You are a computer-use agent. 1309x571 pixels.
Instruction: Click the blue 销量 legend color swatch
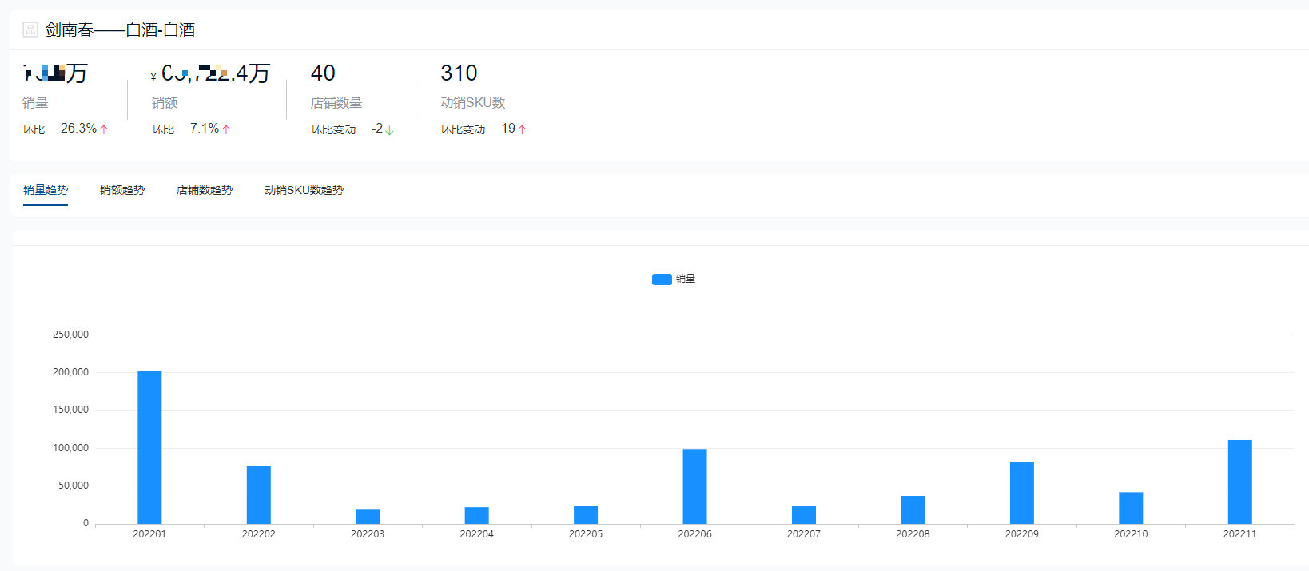tap(662, 280)
